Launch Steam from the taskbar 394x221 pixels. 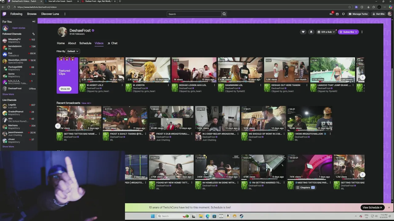point(241,216)
